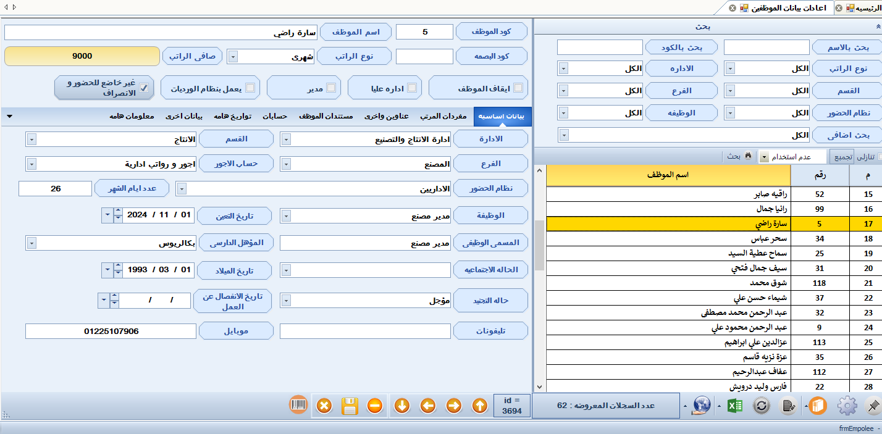This screenshot has height=434, width=882.
Task: Go to the next record with the right arrow
Action: pyautogui.click(x=453, y=406)
